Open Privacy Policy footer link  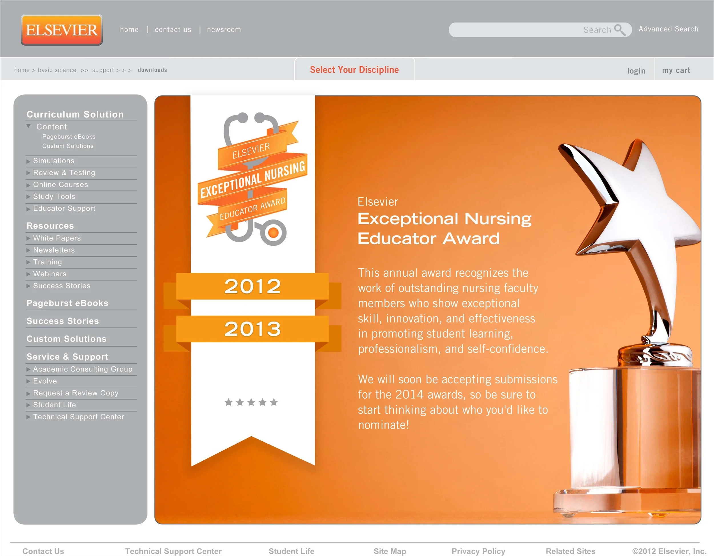[478, 551]
